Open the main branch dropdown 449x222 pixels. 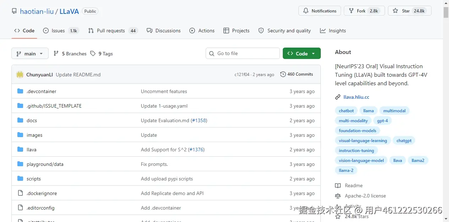[x=30, y=54]
